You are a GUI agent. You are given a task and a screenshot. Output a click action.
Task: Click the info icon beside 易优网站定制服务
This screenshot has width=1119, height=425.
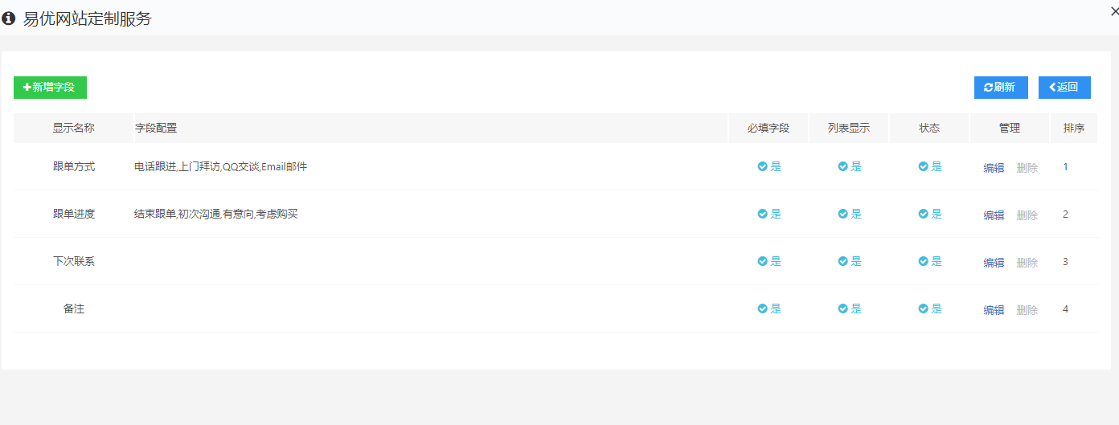[9, 18]
